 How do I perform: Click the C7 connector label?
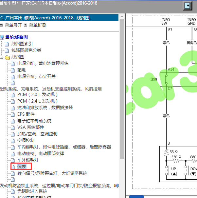pyautogui.click(x=170, y=89)
